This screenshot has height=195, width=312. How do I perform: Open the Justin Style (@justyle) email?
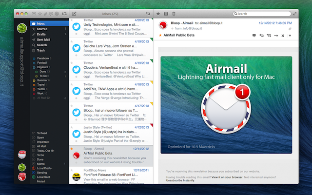[111, 135]
